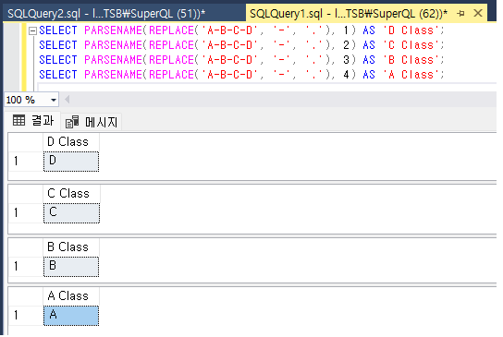Click REPLACE in the third query line

point(172,60)
